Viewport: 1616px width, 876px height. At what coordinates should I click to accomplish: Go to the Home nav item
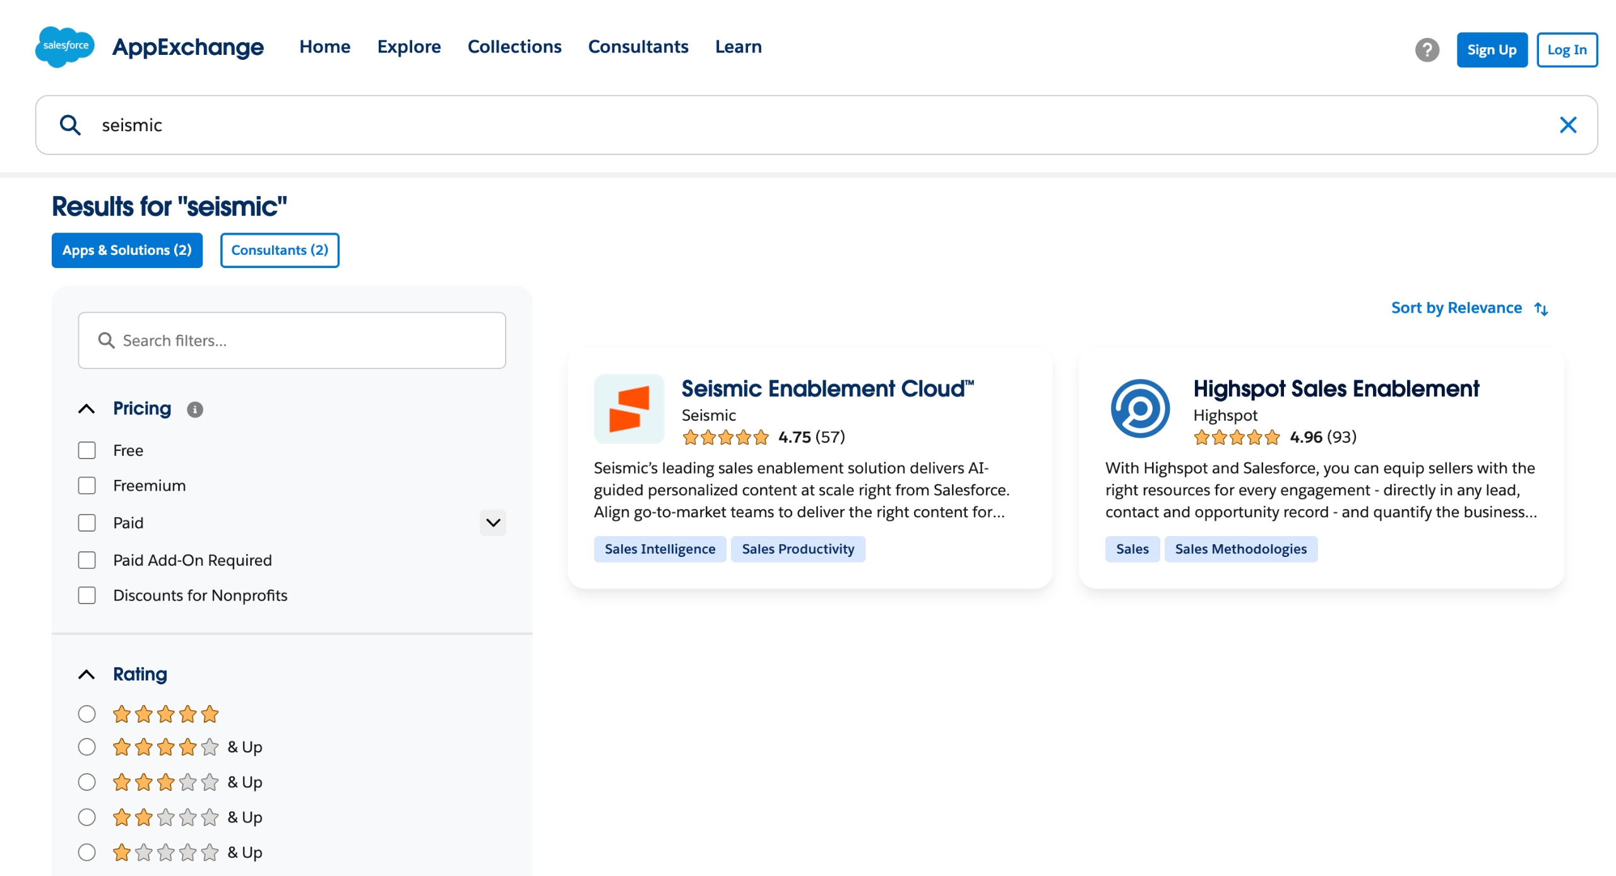coord(324,47)
